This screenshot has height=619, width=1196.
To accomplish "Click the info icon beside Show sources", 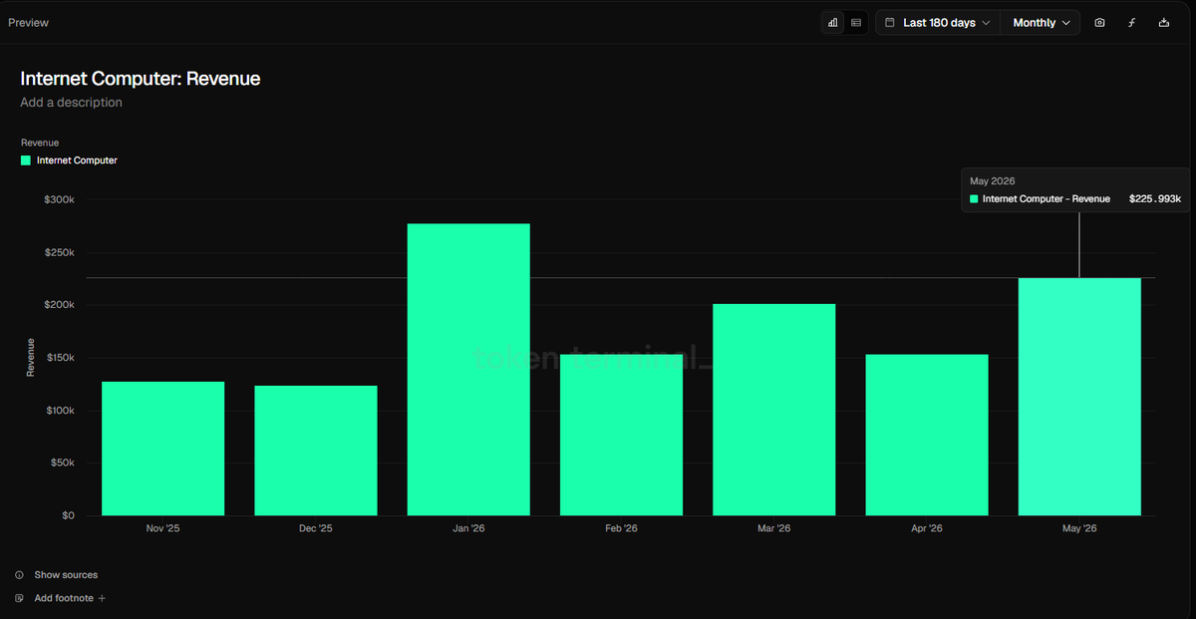I will [20, 575].
